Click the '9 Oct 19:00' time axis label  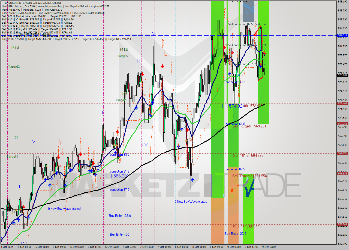(269, 247)
